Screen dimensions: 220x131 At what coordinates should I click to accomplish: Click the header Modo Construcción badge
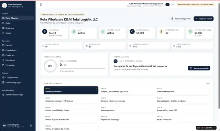196,4
